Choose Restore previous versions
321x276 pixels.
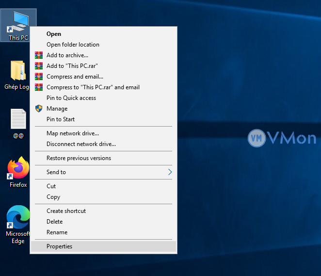click(79, 158)
